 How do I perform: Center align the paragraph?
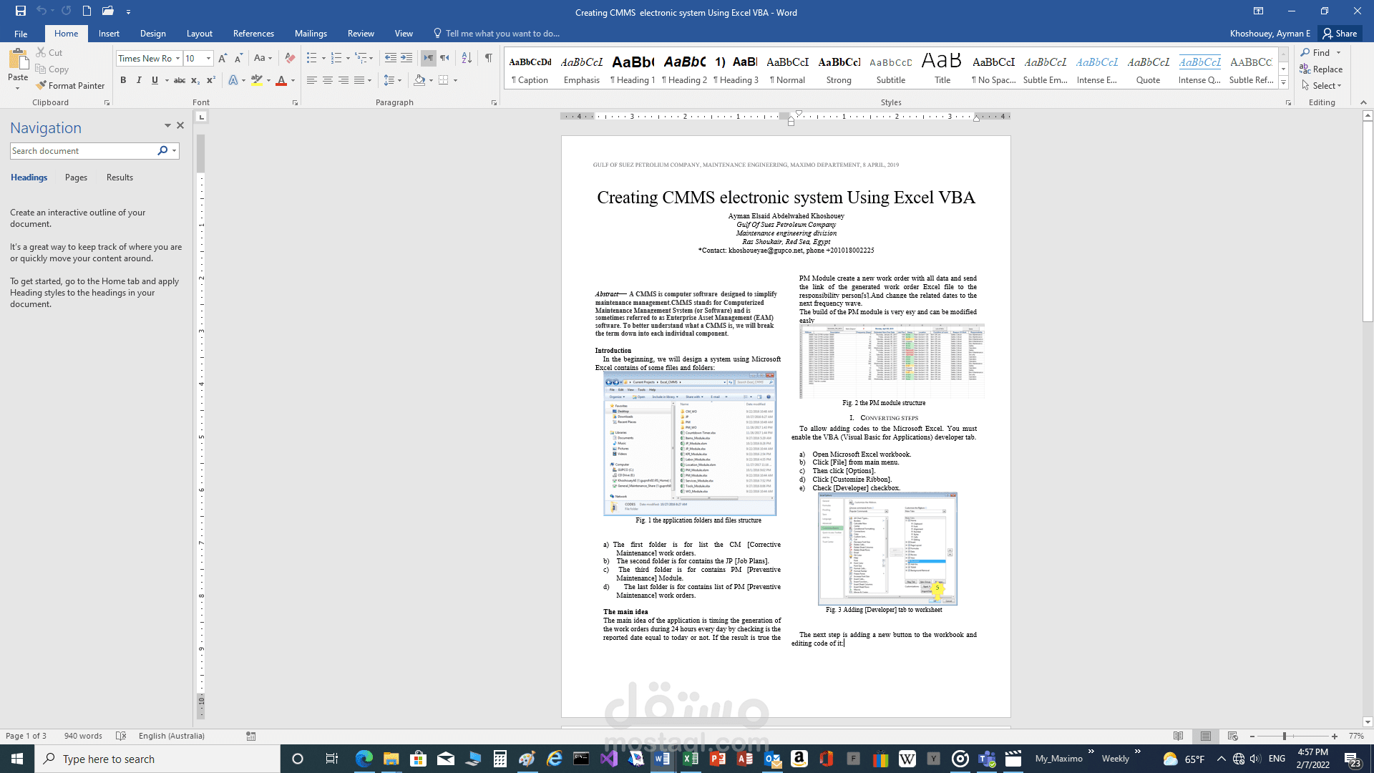(x=328, y=80)
